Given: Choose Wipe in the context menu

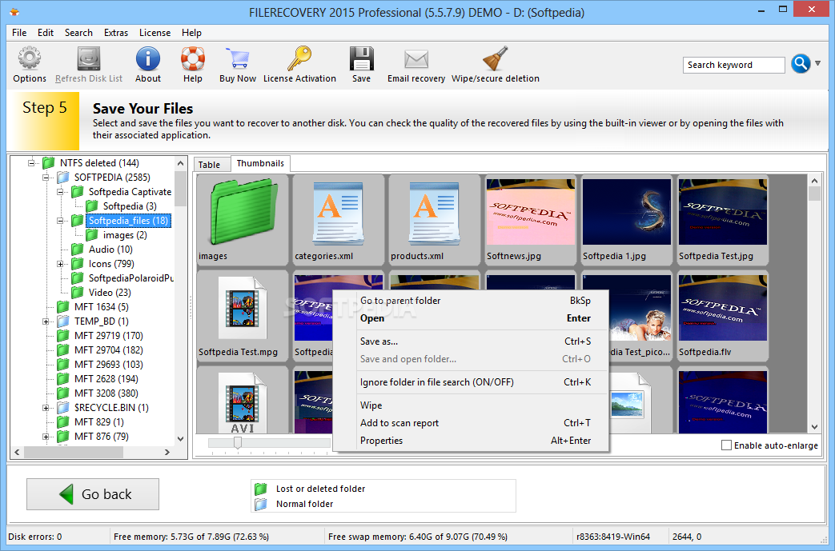Looking at the screenshot, I should tap(471, 405).
